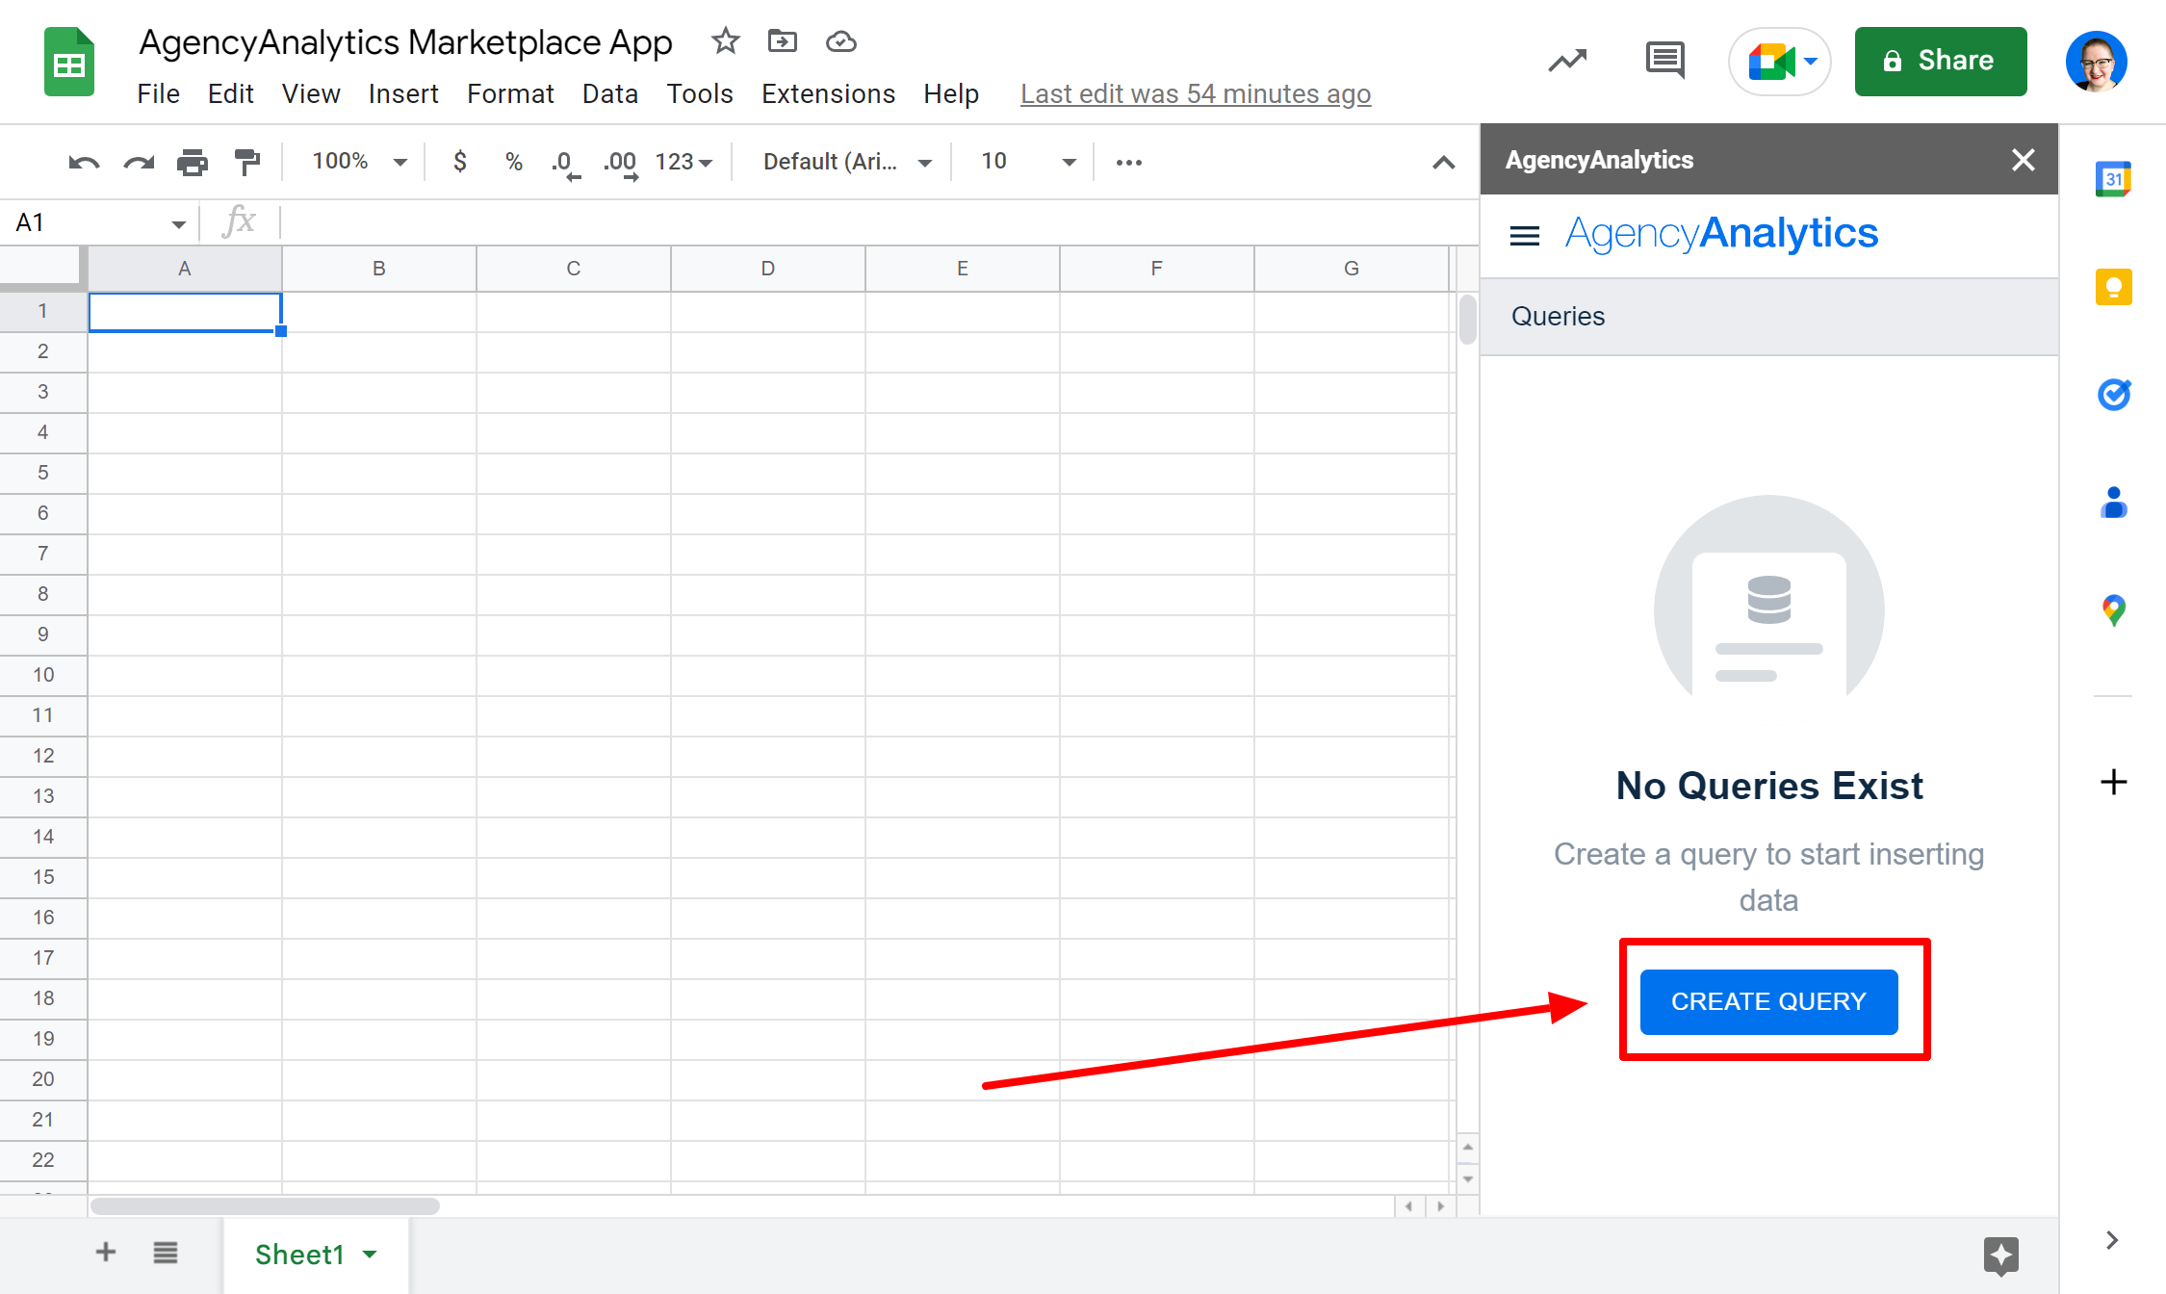
Task: Star the AgencyAnalytics Marketplace App document
Action: (x=725, y=41)
